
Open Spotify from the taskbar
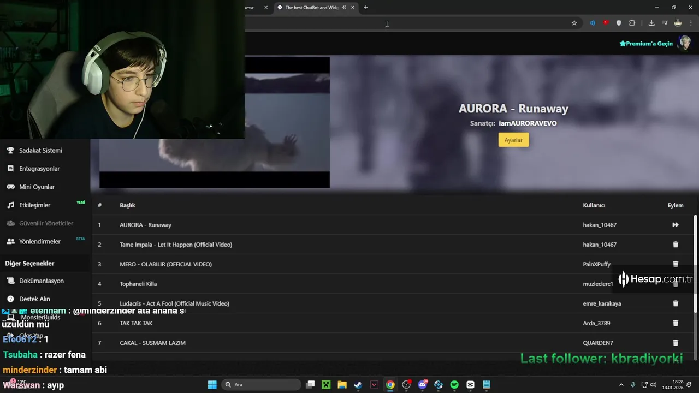pos(454,385)
